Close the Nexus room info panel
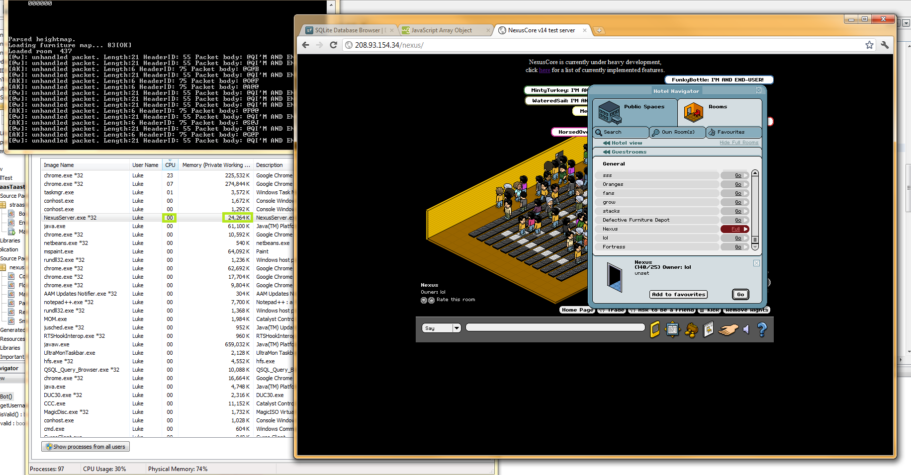Image resolution: width=911 pixels, height=475 pixels. pos(756,263)
